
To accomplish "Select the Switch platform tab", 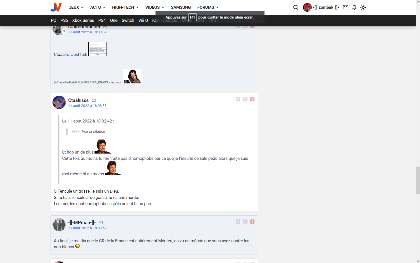I will point(128,20).
